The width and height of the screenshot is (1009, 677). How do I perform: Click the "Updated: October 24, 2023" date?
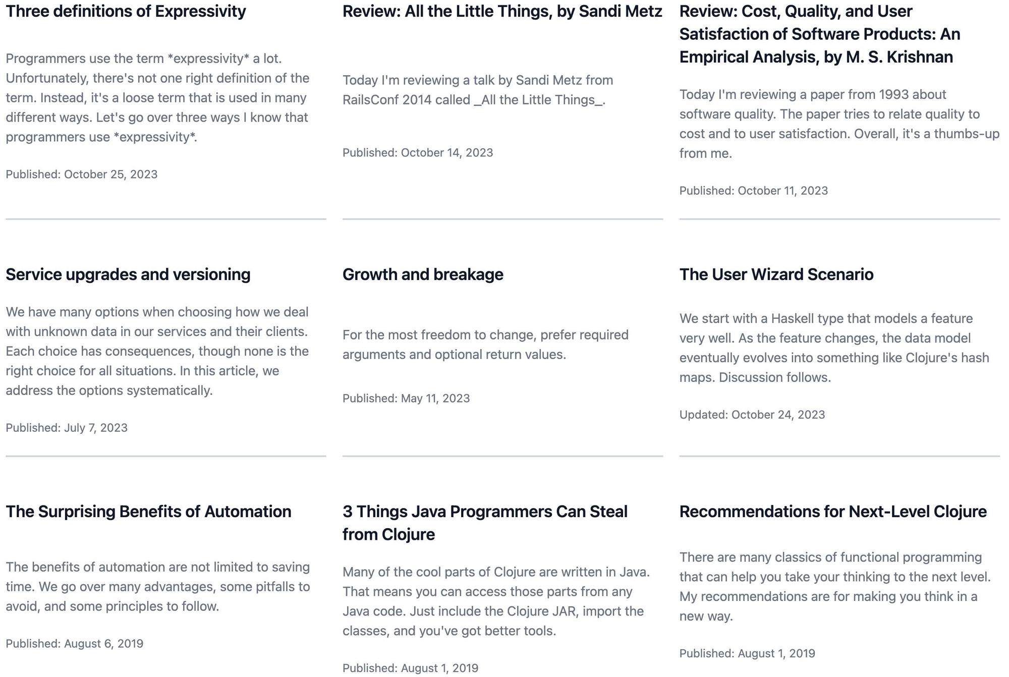pos(752,415)
